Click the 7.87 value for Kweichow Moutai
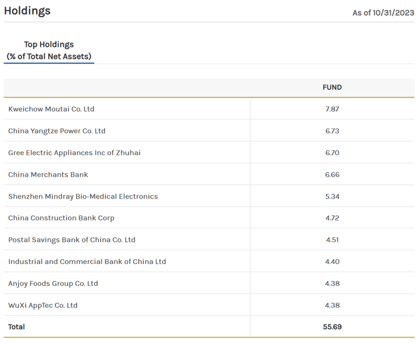Image resolution: width=417 pixels, height=343 pixels. coord(332,109)
